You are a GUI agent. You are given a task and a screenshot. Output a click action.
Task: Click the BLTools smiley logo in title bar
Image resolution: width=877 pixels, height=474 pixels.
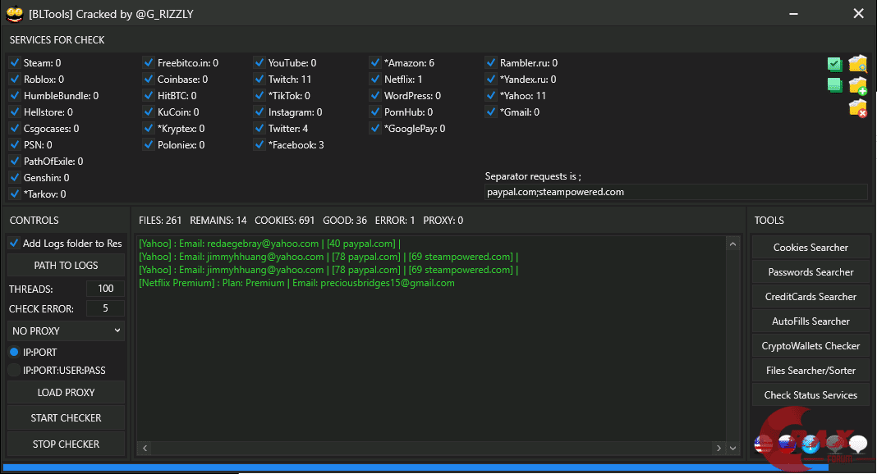(15, 14)
